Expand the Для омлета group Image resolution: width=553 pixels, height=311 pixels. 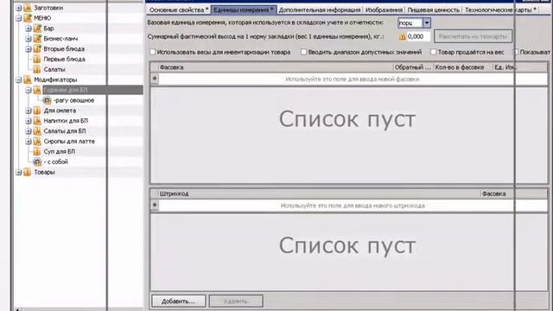point(29,111)
